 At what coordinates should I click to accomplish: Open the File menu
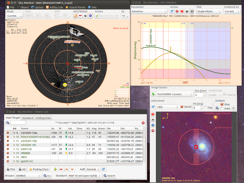tap(11, 7)
